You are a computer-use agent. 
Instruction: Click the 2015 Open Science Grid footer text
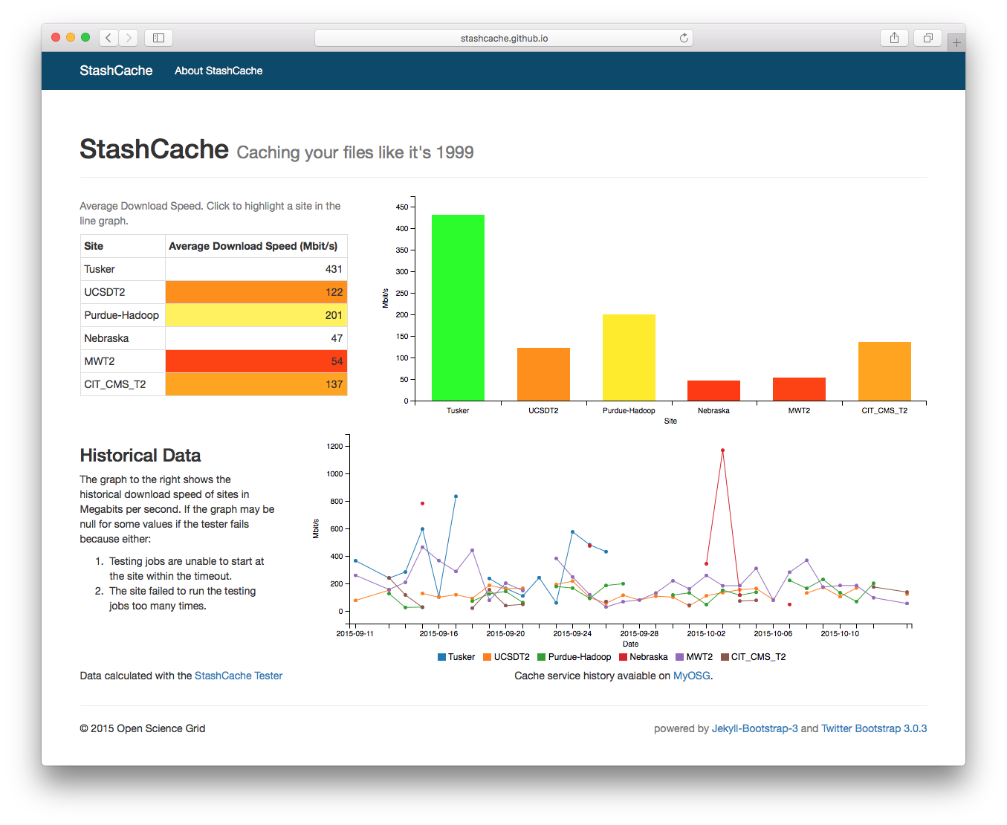click(143, 728)
